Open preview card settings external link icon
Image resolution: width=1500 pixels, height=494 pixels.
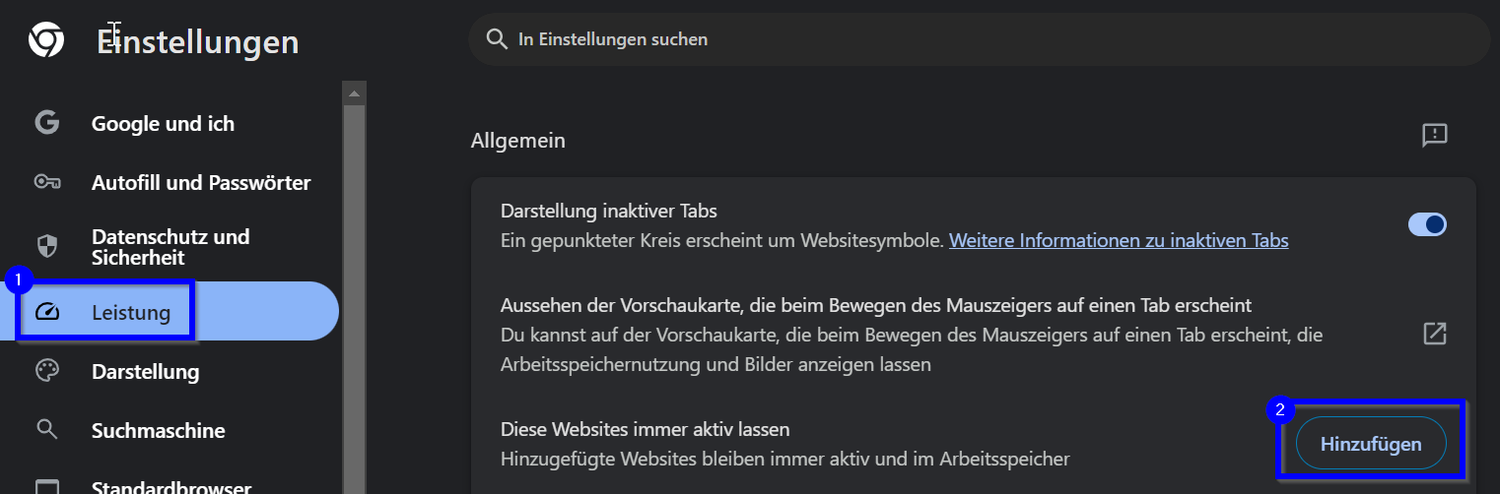(1434, 334)
